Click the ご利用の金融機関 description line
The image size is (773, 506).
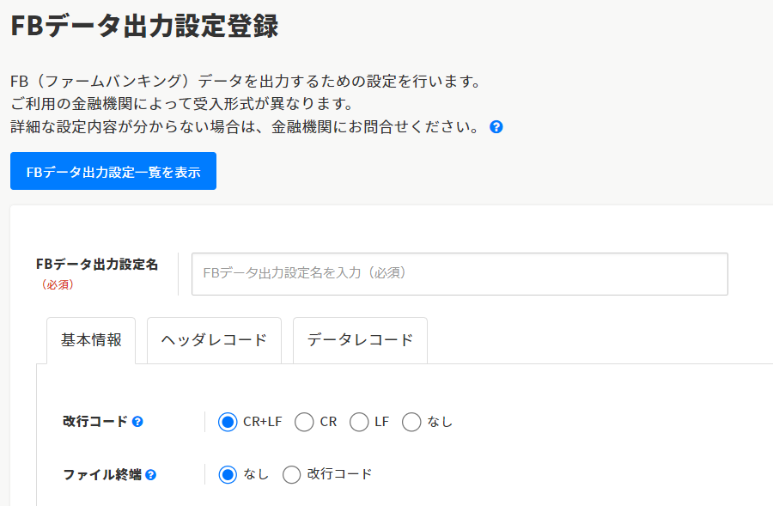tap(182, 104)
